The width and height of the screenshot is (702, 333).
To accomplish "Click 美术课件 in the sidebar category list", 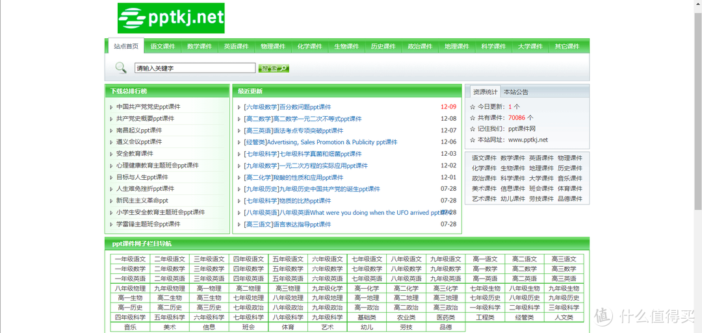I will point(484,189).
